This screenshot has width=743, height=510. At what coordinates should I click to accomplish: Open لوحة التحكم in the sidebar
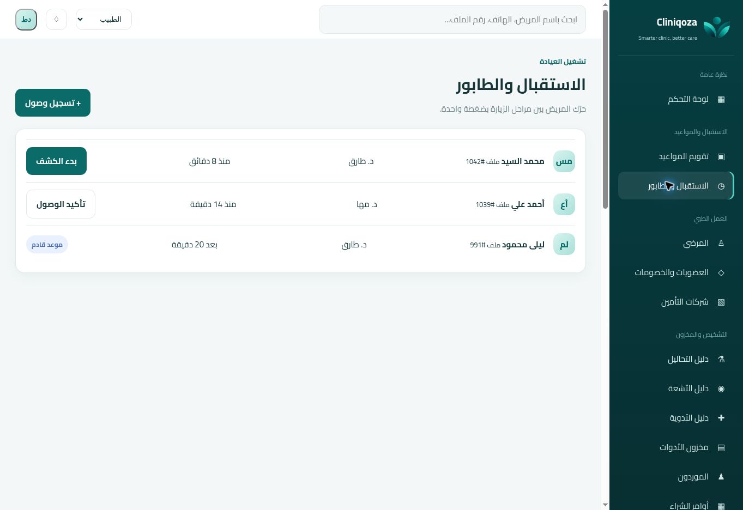click(676, 99)
